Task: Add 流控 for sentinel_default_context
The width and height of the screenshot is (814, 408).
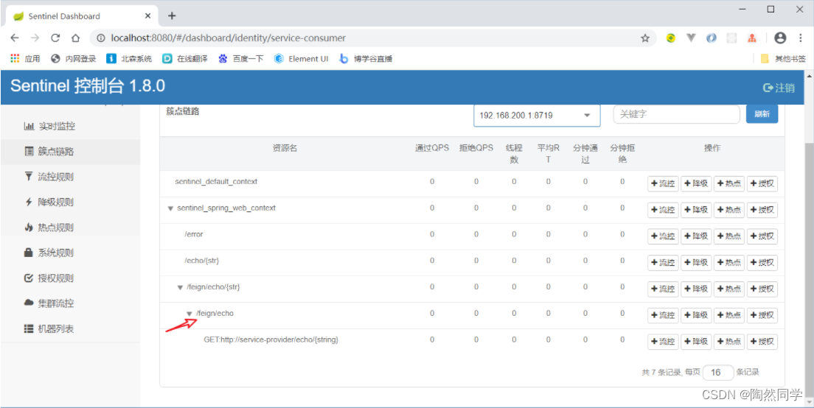Action: [663, 183]
